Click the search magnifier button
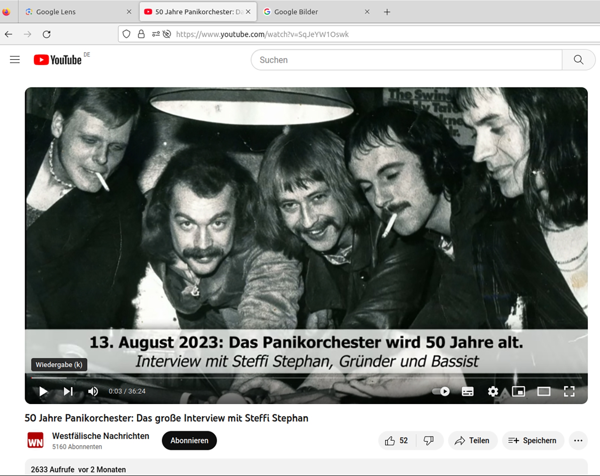The height and width of the screenshot is (476, 600). coord(578,60)
